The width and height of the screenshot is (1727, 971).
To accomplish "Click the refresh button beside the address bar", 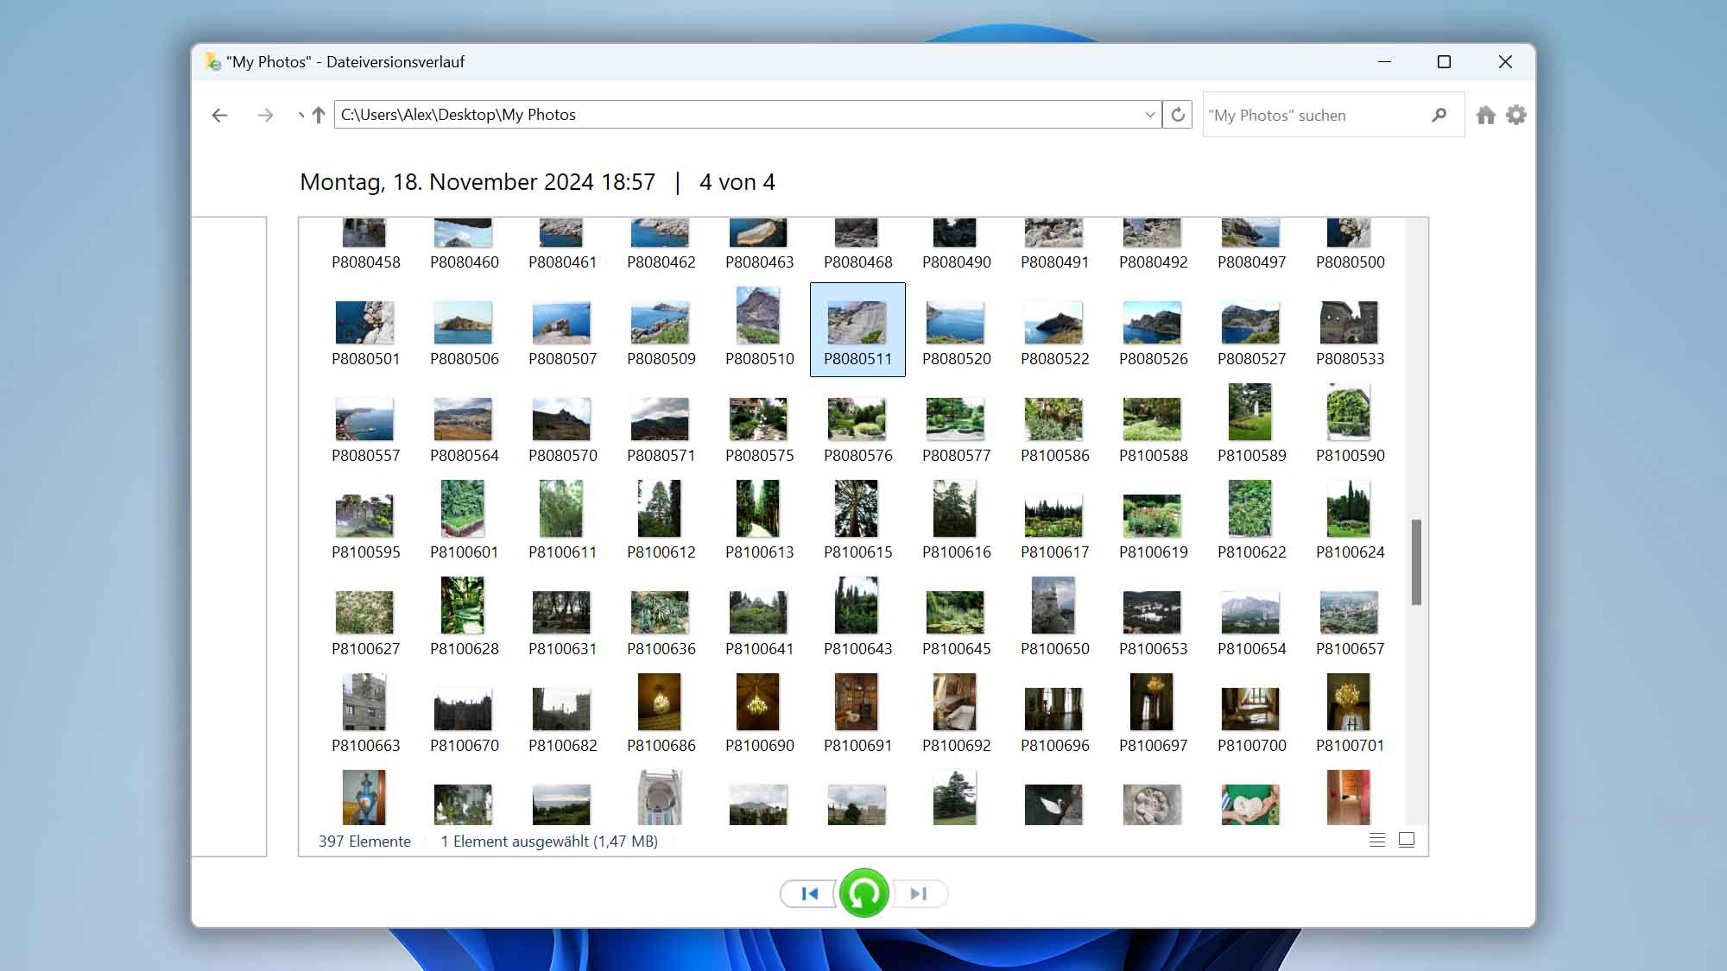I will [1178, 115].
